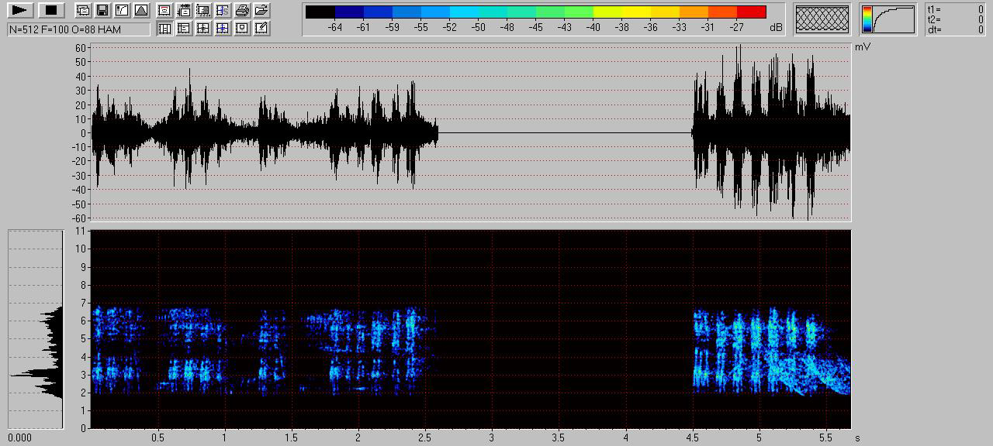Toggle the blue-line cursor icon in second row

point(223,28)
